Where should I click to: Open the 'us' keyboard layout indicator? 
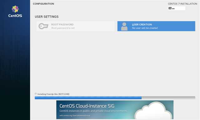point(177,8)
